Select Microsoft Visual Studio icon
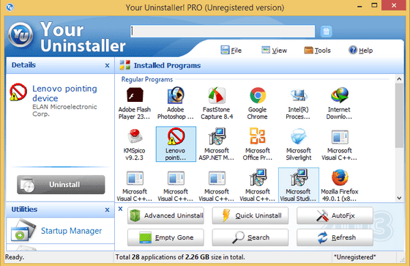The height and width of the screenshot is (266, 410). click(299, 177)
